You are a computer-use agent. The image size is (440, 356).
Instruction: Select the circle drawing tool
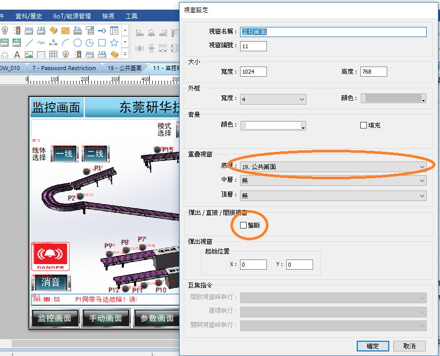click(78, 43)
